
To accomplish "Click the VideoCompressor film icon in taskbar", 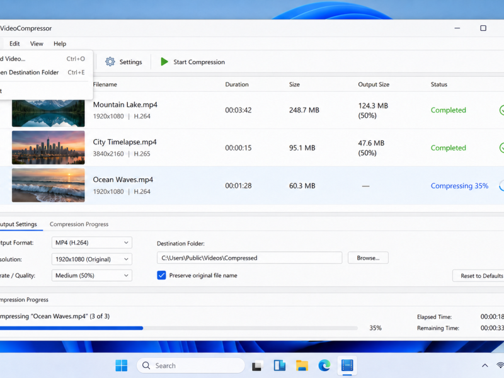I will (347, 365).
